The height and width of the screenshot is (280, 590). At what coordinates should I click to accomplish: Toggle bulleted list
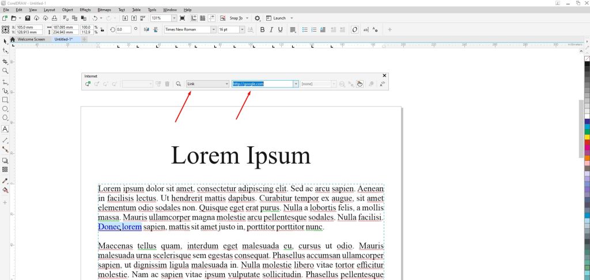(x=305, y=29)
